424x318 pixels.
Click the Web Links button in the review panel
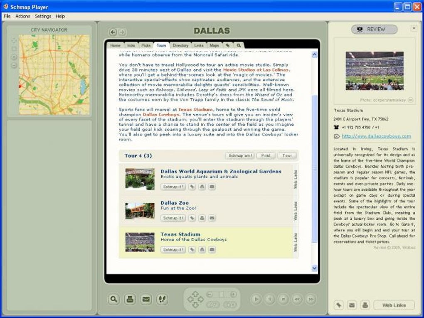pyautogui.click(x=394, y=305)
